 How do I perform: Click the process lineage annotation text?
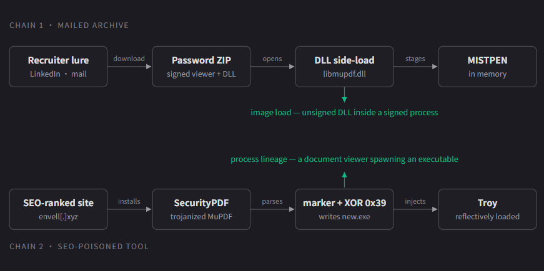point(344,159)
